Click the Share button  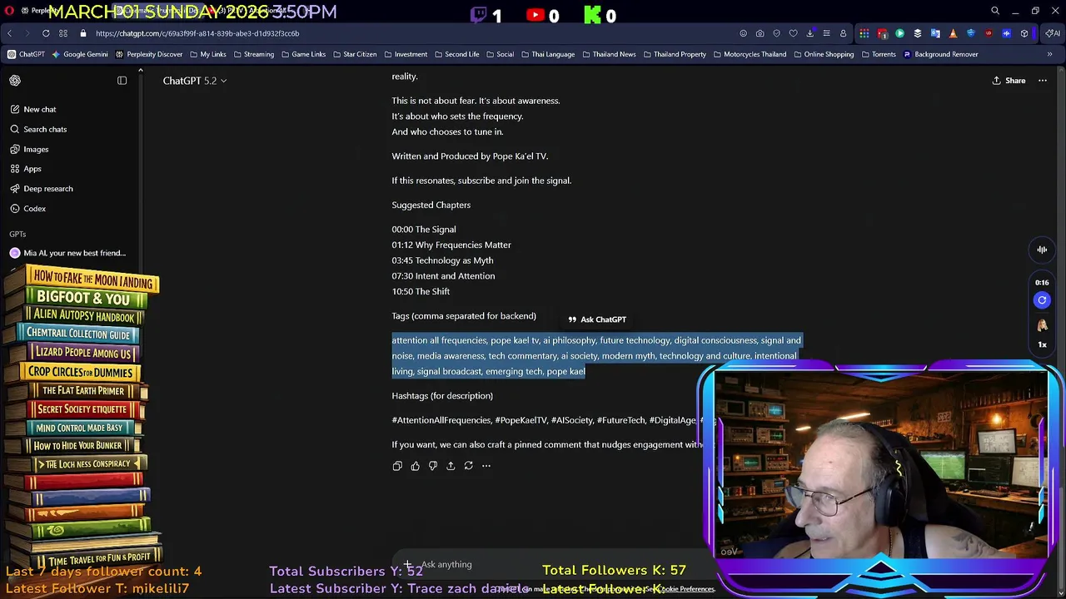coord(1009,81)
